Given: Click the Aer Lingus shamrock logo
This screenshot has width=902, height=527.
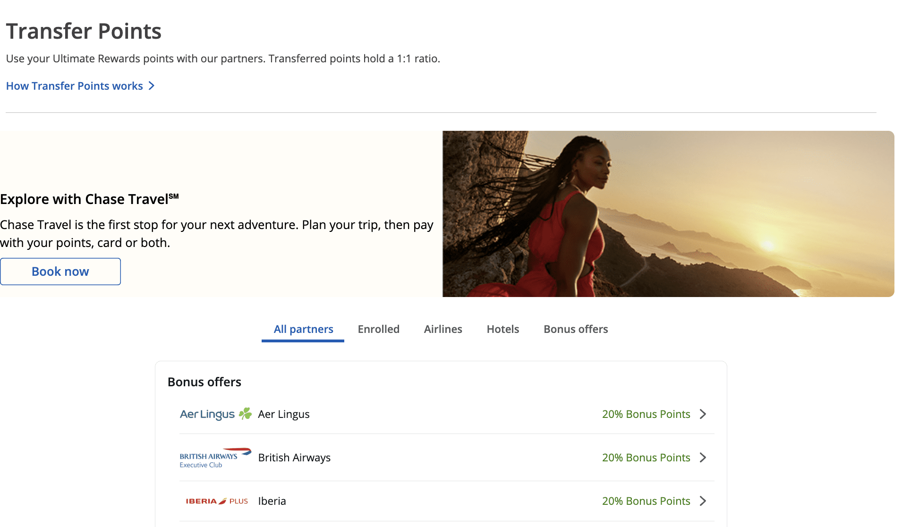Looking at the screenshot, I should [216, 414].
